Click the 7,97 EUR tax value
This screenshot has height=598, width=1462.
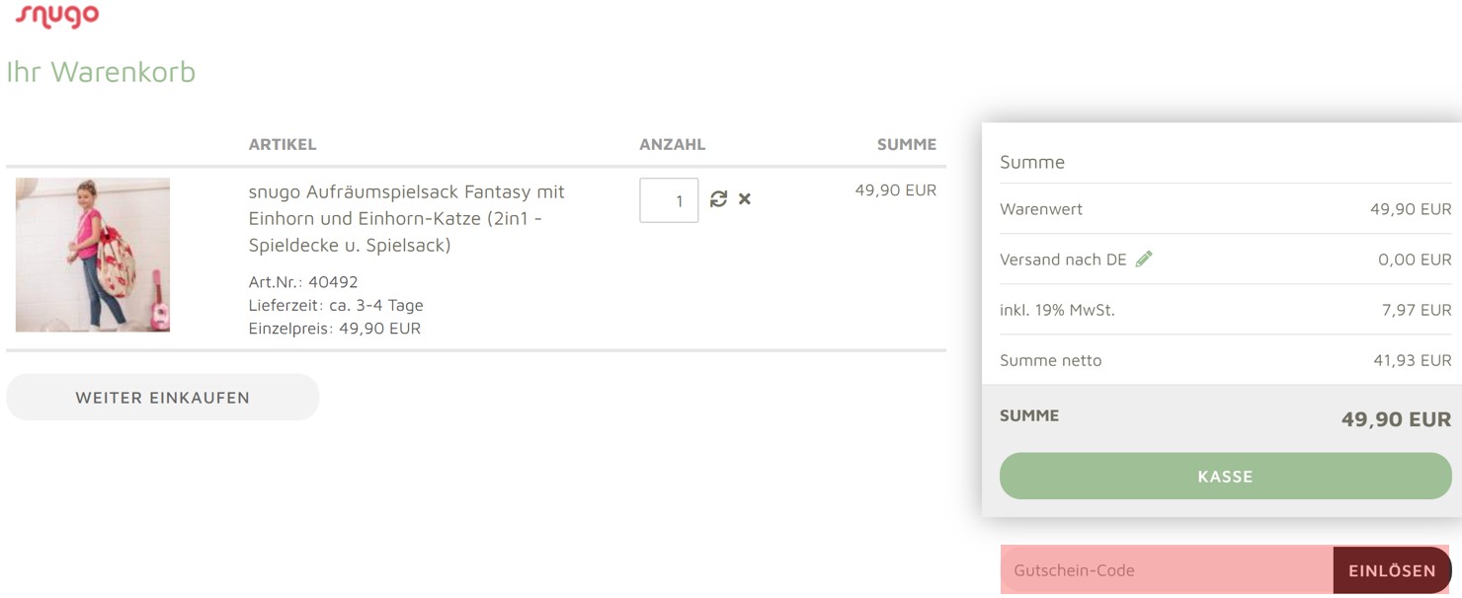tap(1417, 310)
